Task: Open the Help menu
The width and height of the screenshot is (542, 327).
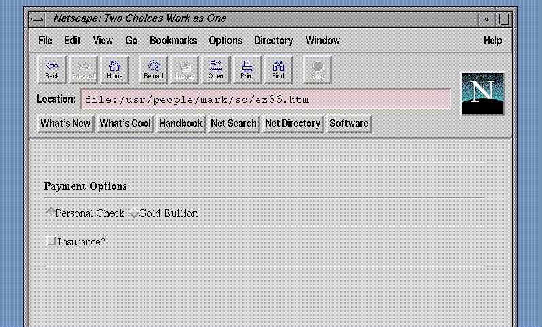Action: [492, 41]
